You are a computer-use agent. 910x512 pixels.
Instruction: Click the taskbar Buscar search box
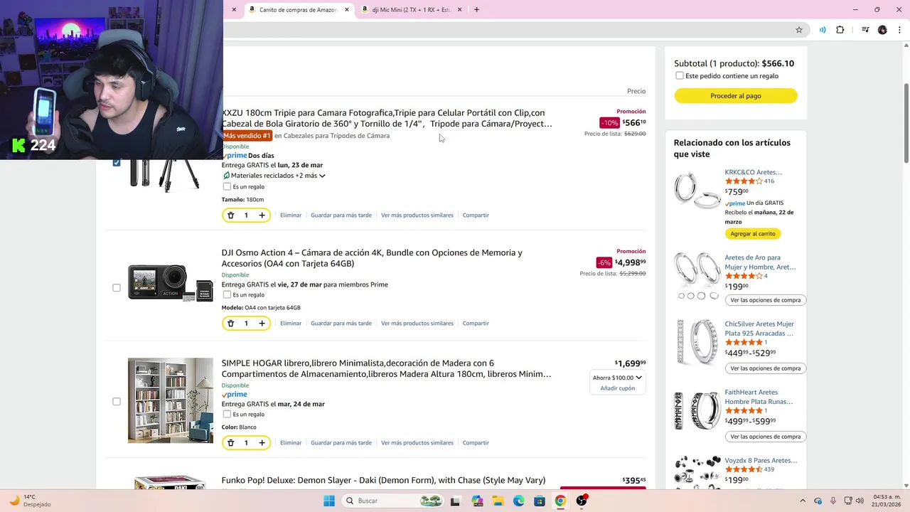393,501
